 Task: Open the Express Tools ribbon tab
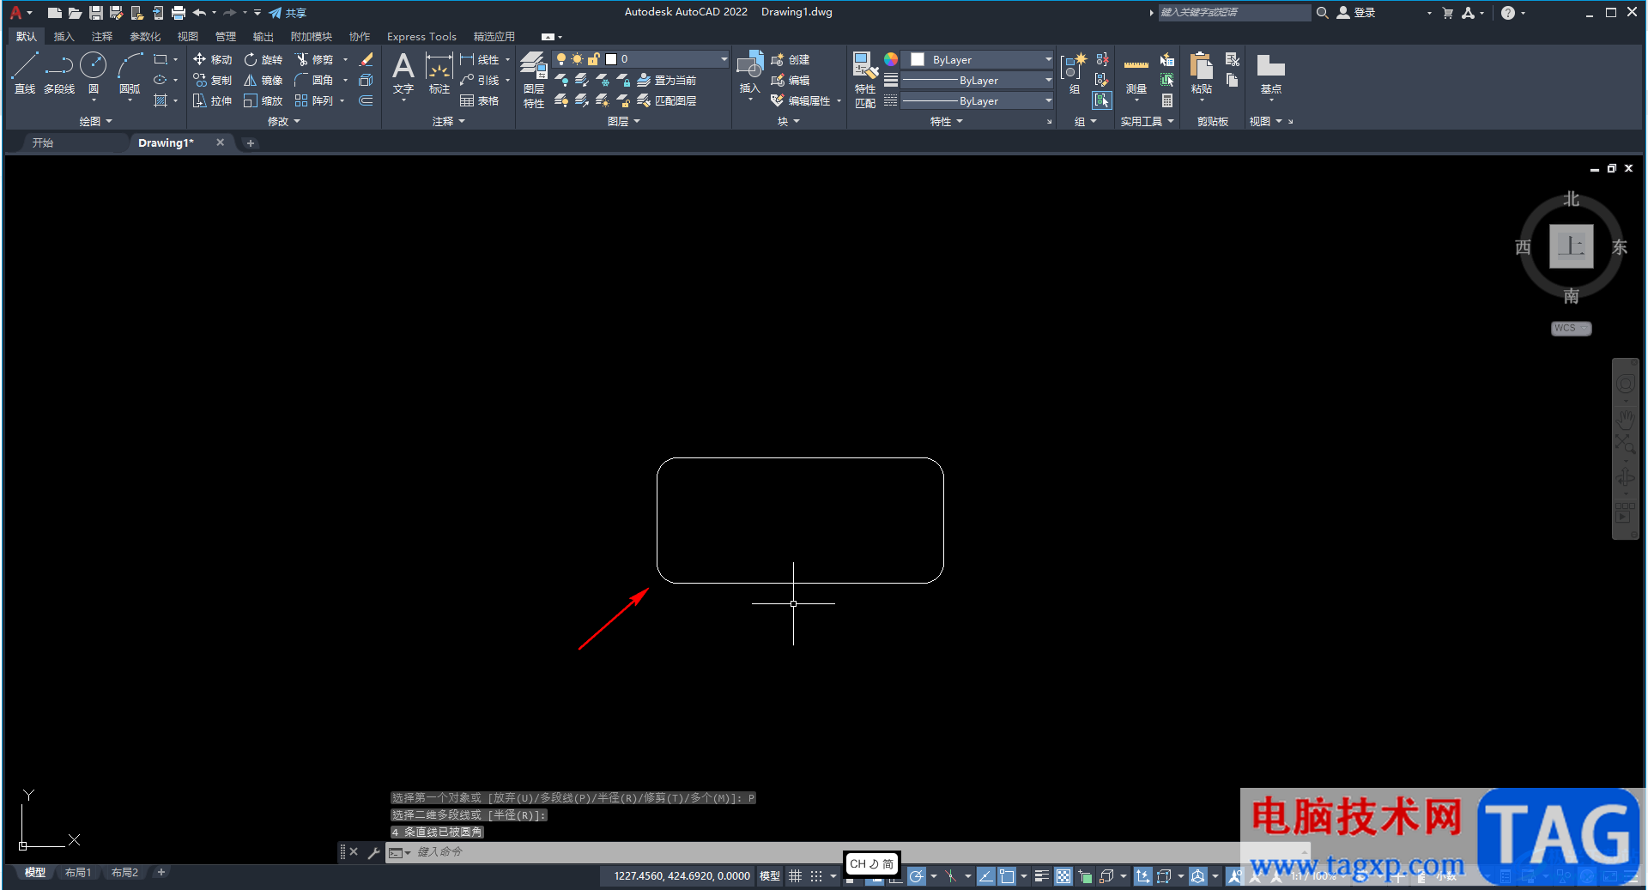(x=421, y=36)
